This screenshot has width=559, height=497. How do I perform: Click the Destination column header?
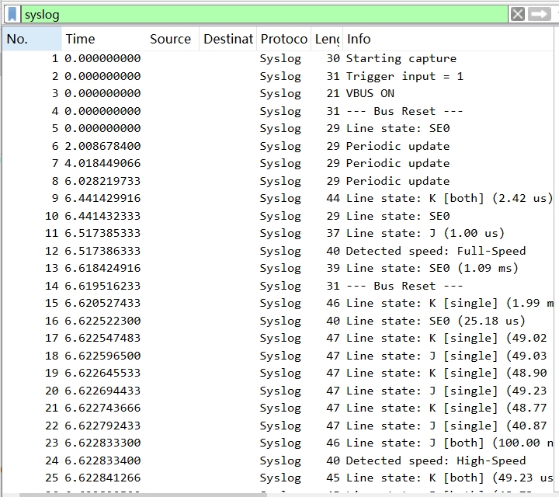point(227,39)
